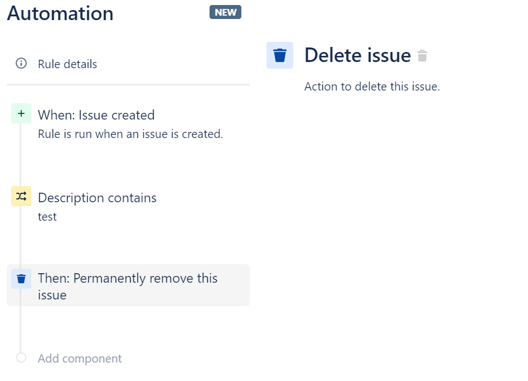The height and width of the screenshot is (381, 528).
Task: Select the text Rule is run when an issue is created
Action: [x=130, y=134]
